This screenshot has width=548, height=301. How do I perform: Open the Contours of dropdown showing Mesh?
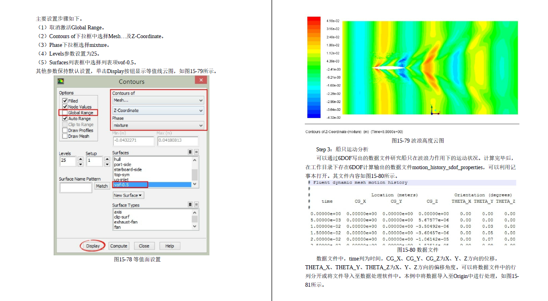tap(157, 100)
